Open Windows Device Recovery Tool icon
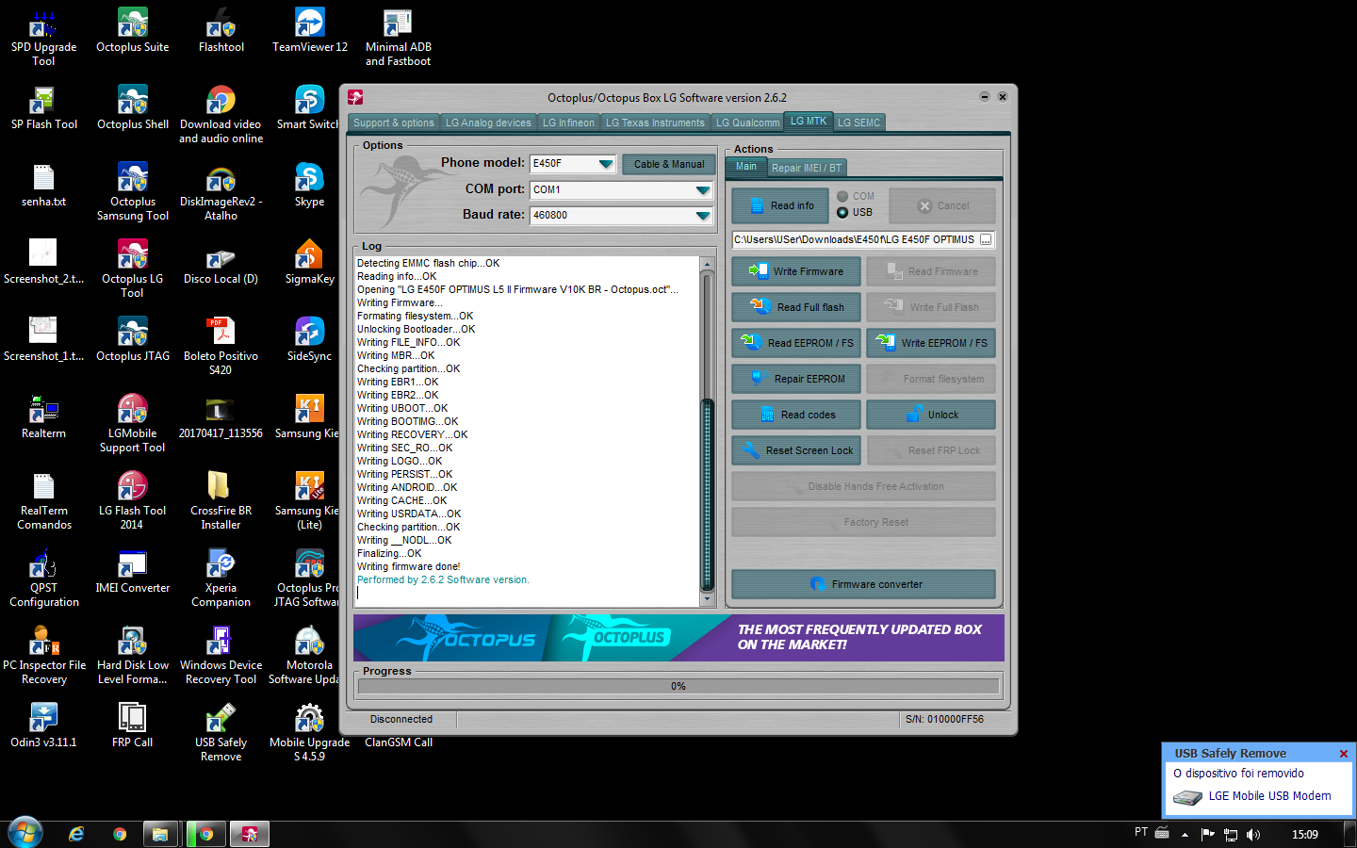This screenshot has height=848, width=1357. (221, 656)
